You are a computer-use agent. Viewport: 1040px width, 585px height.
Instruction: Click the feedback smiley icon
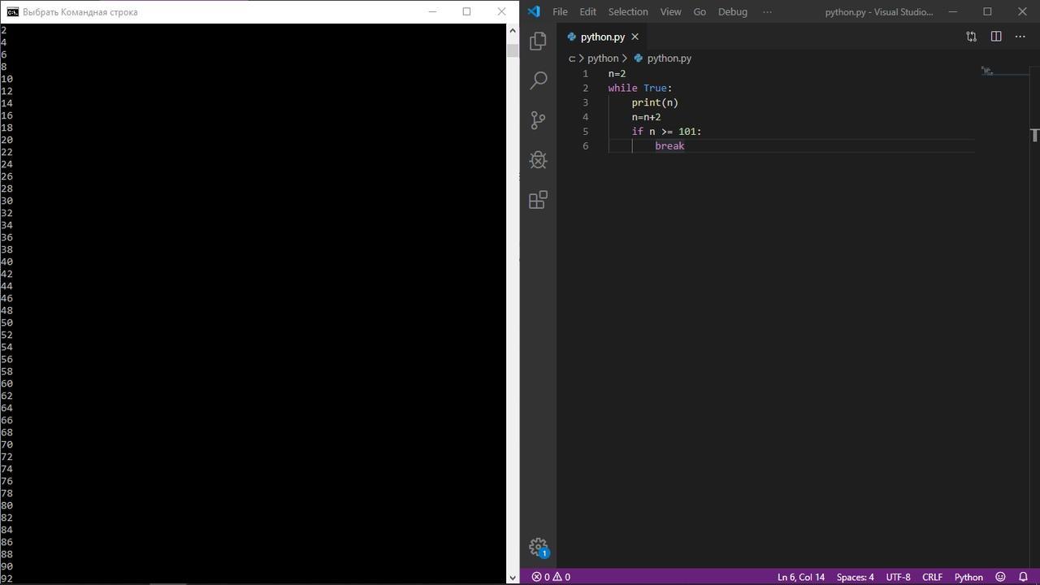click(1001, 577)
